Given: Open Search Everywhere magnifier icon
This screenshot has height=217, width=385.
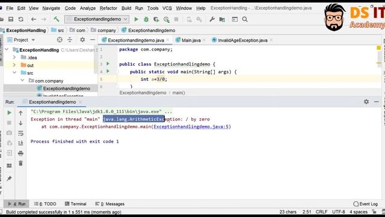Looking at the screenshot, I should pyautogui.click(x=245, y=19).
